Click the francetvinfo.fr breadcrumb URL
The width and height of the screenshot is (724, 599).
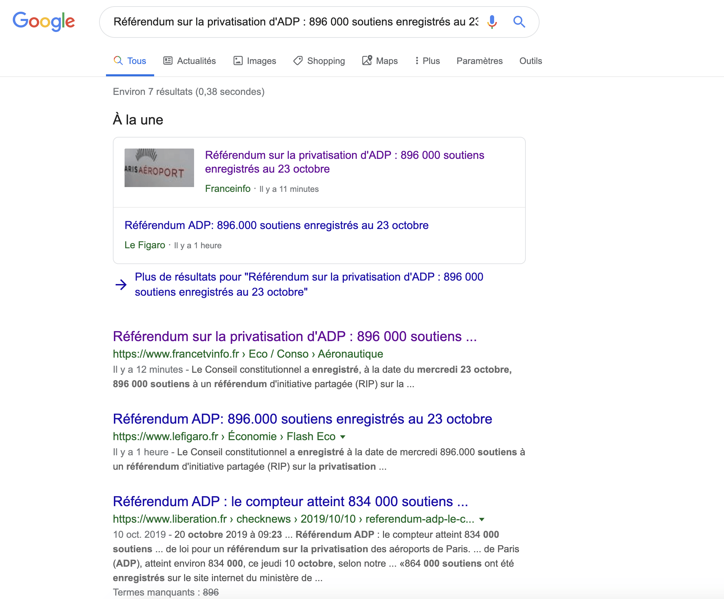click(248, 354)
